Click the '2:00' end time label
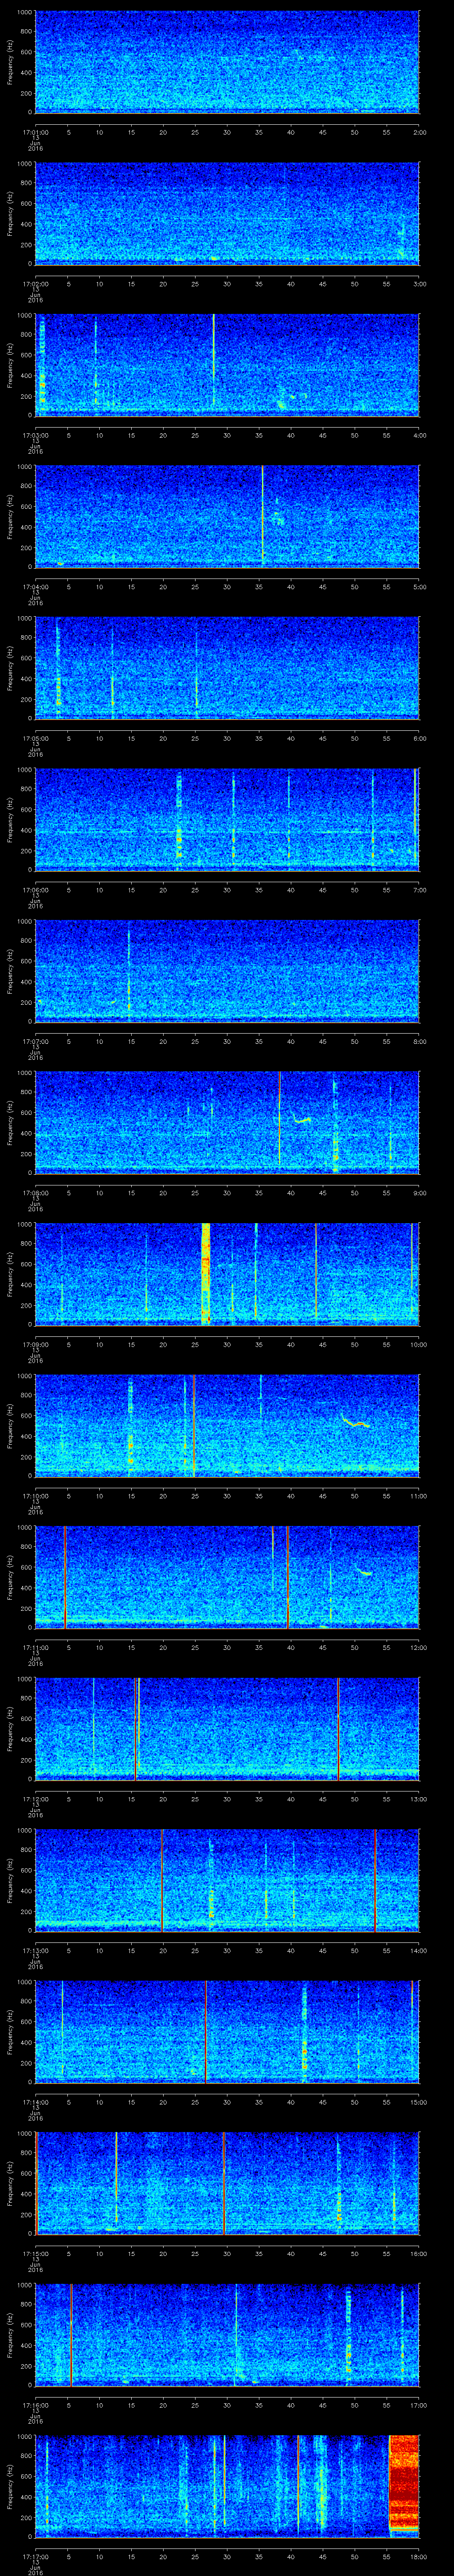This screenshot has height=2576, width=454. coord(419,131)
